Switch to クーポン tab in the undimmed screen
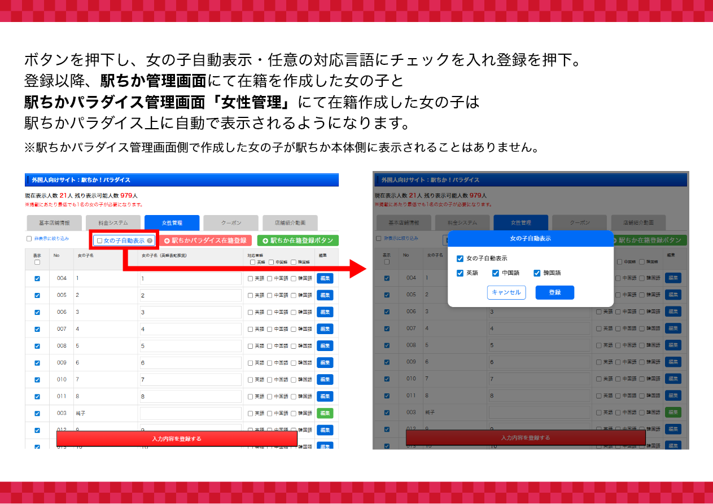 pos(230,223)
